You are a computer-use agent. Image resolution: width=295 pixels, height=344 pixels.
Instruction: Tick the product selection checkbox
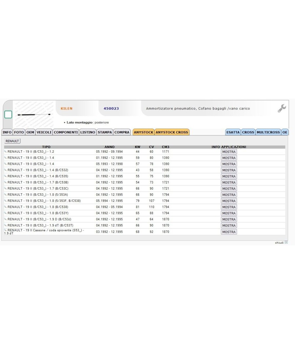tap(8, 115)
